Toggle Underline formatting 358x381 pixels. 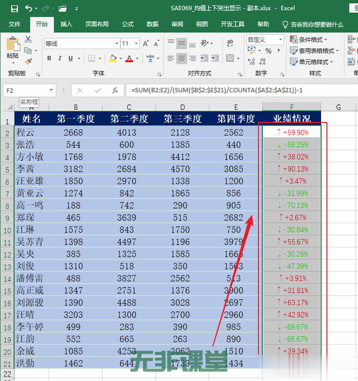(x=70, y=58)
